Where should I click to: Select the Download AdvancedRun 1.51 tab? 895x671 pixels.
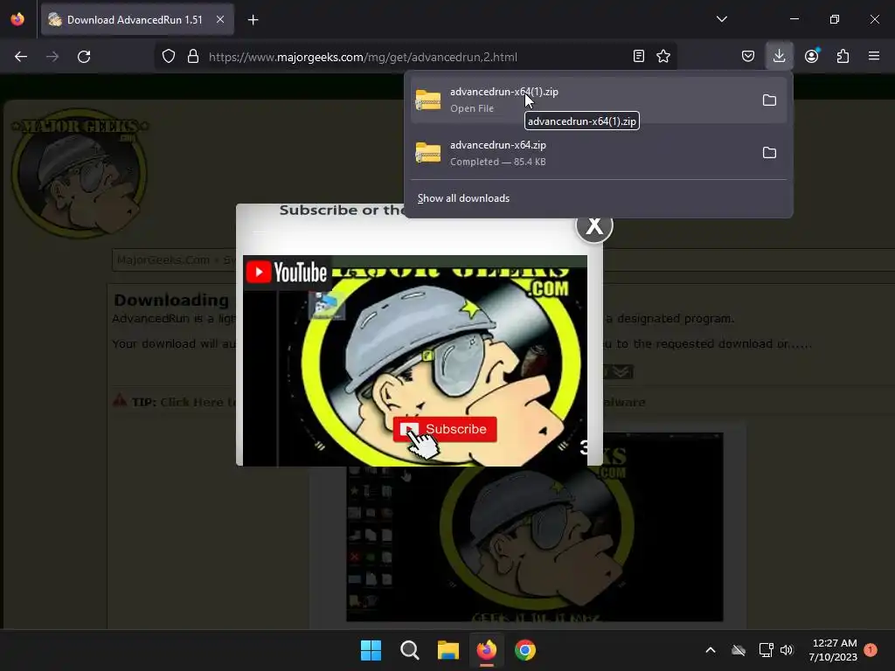coord(137,20)
